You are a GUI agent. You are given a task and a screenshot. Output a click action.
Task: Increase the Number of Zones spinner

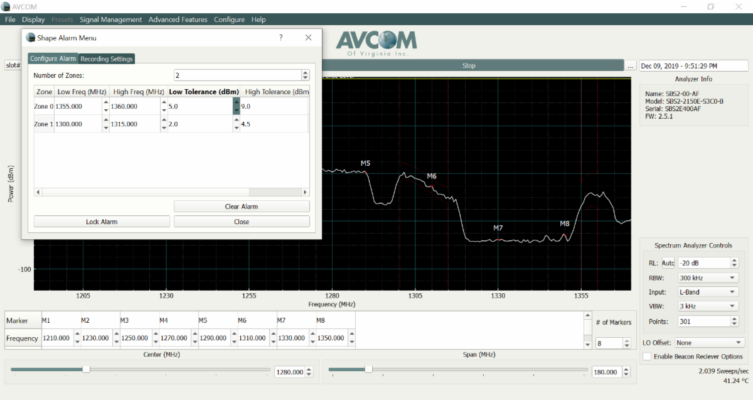pyautogui.click(x=306, y=73)
